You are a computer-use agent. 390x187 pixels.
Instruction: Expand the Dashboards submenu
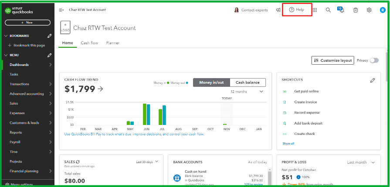pos(51,65)
